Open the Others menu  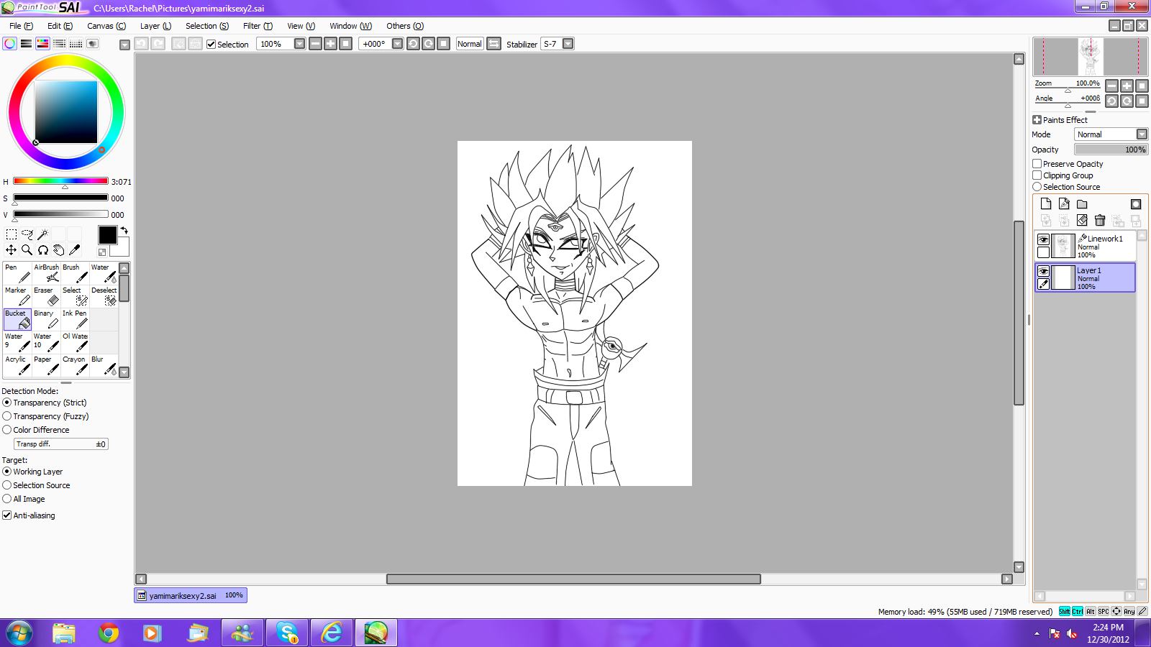[405, 26]
